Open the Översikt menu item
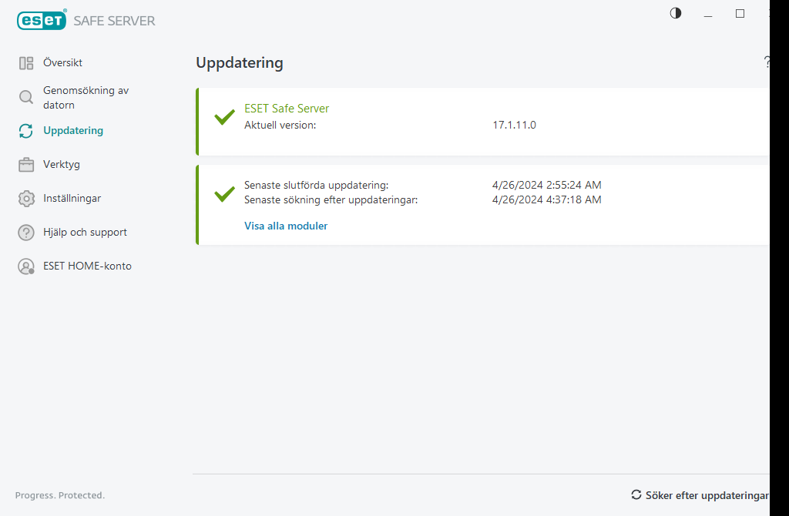Screen dimensions: 789x516 (63, 63)
